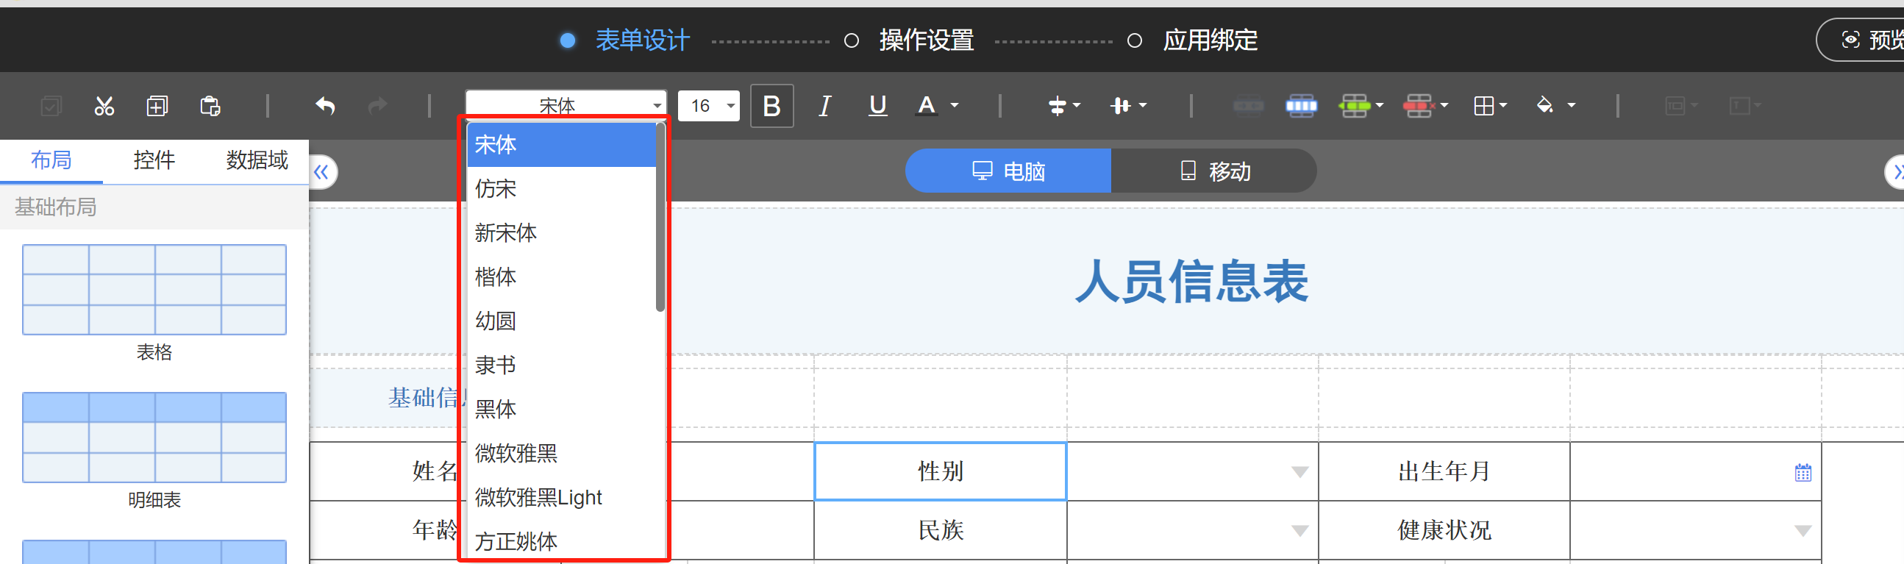Go to the 操作设置 step
Viewport: 1904px width, 564px height.
(910, 40)
